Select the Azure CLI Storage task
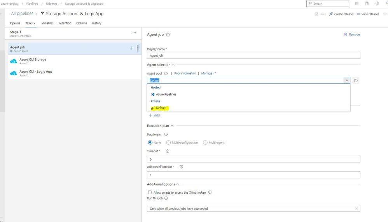Screen dimensions: 388x222 (x=75, y=61)
